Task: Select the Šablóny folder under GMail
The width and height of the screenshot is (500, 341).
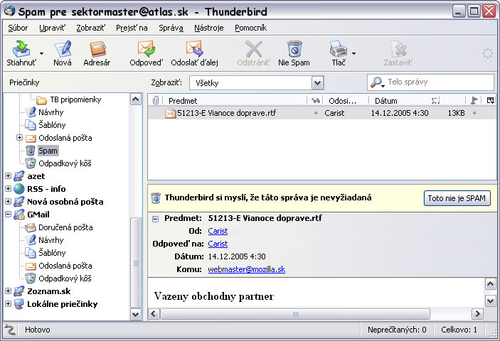Action: 52,253
